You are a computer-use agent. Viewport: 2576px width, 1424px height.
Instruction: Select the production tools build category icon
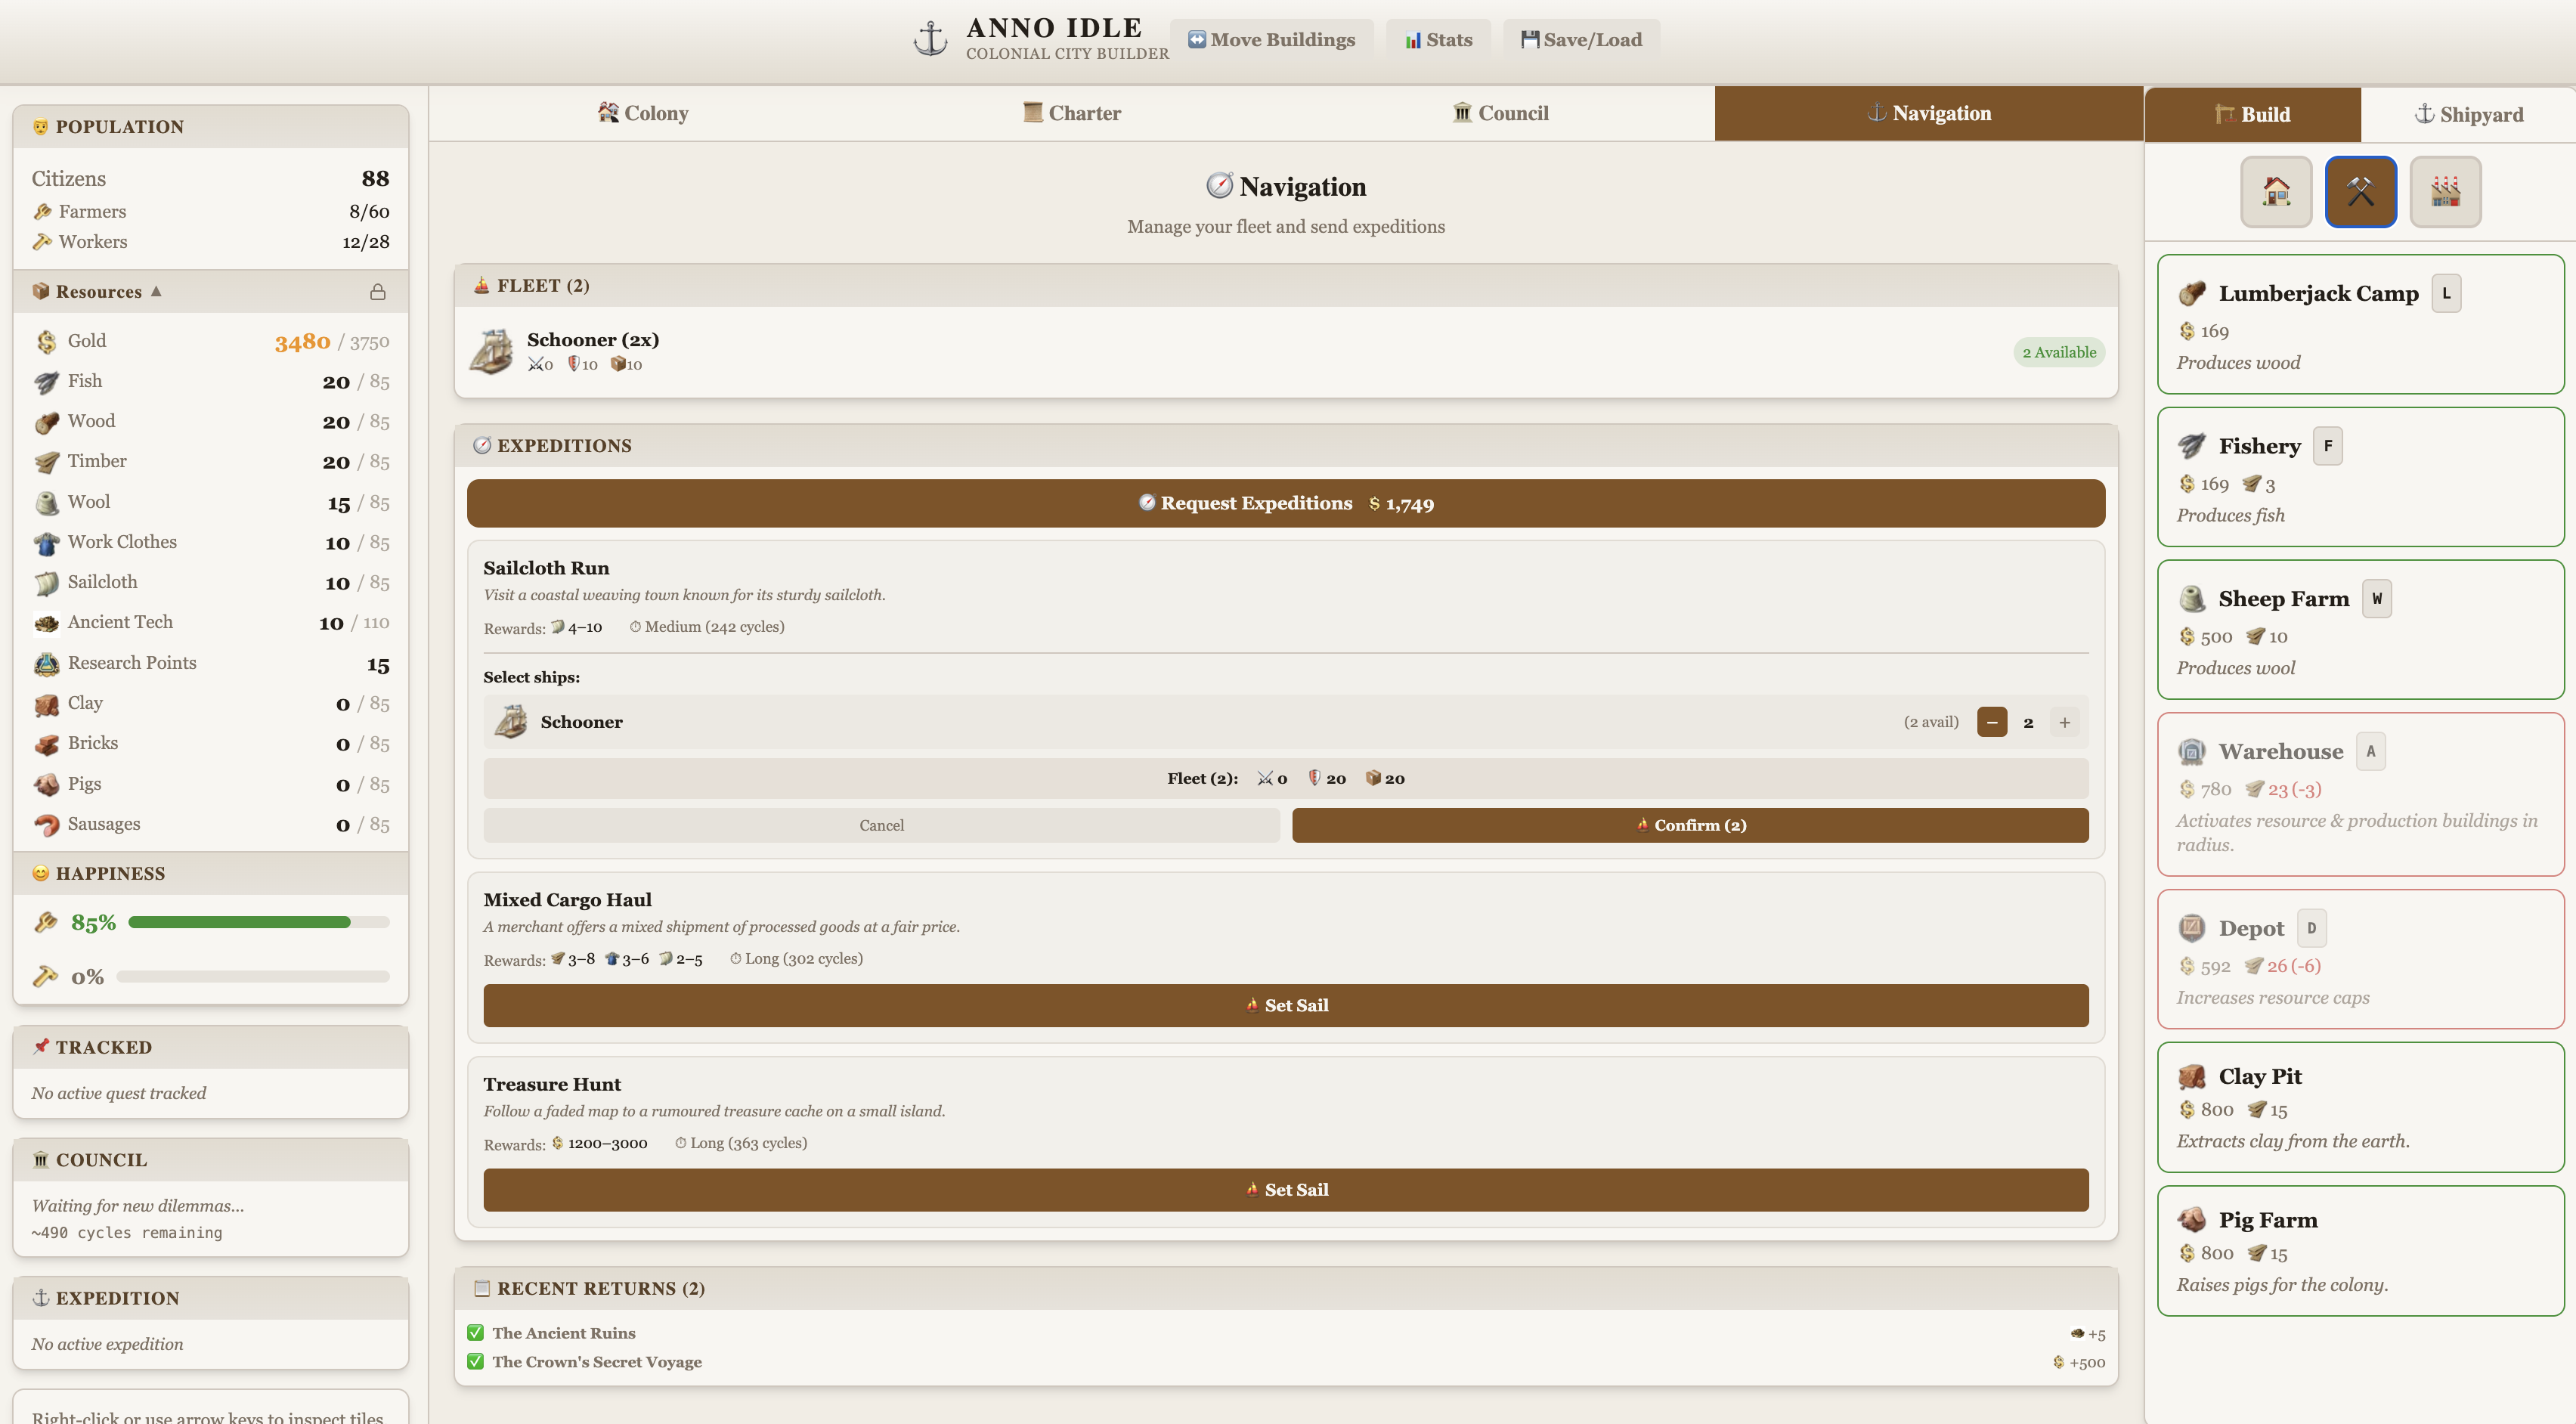point(2360,191)
